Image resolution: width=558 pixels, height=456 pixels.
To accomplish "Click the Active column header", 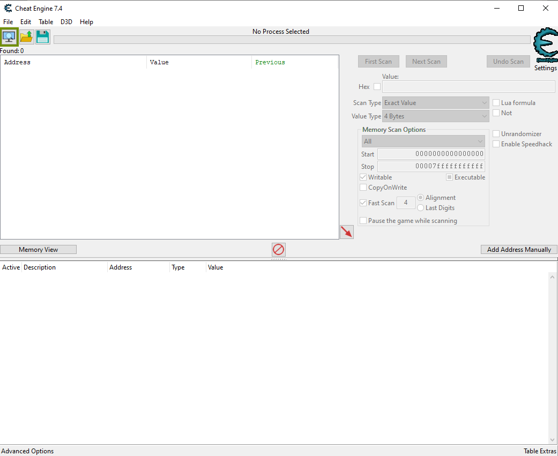I will pyautogui.click(x=11, y=267).
